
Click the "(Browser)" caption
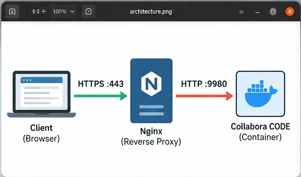pyautogui.click(x=41, y=138)
